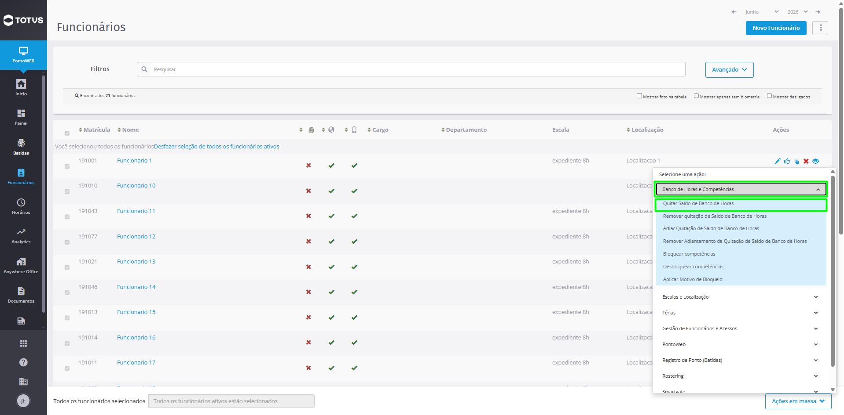Image resolution: width=844 pixels, height=415 pixels.
Task: Toggle the checkbox for Funcionario 12
Action: point(67,242)
